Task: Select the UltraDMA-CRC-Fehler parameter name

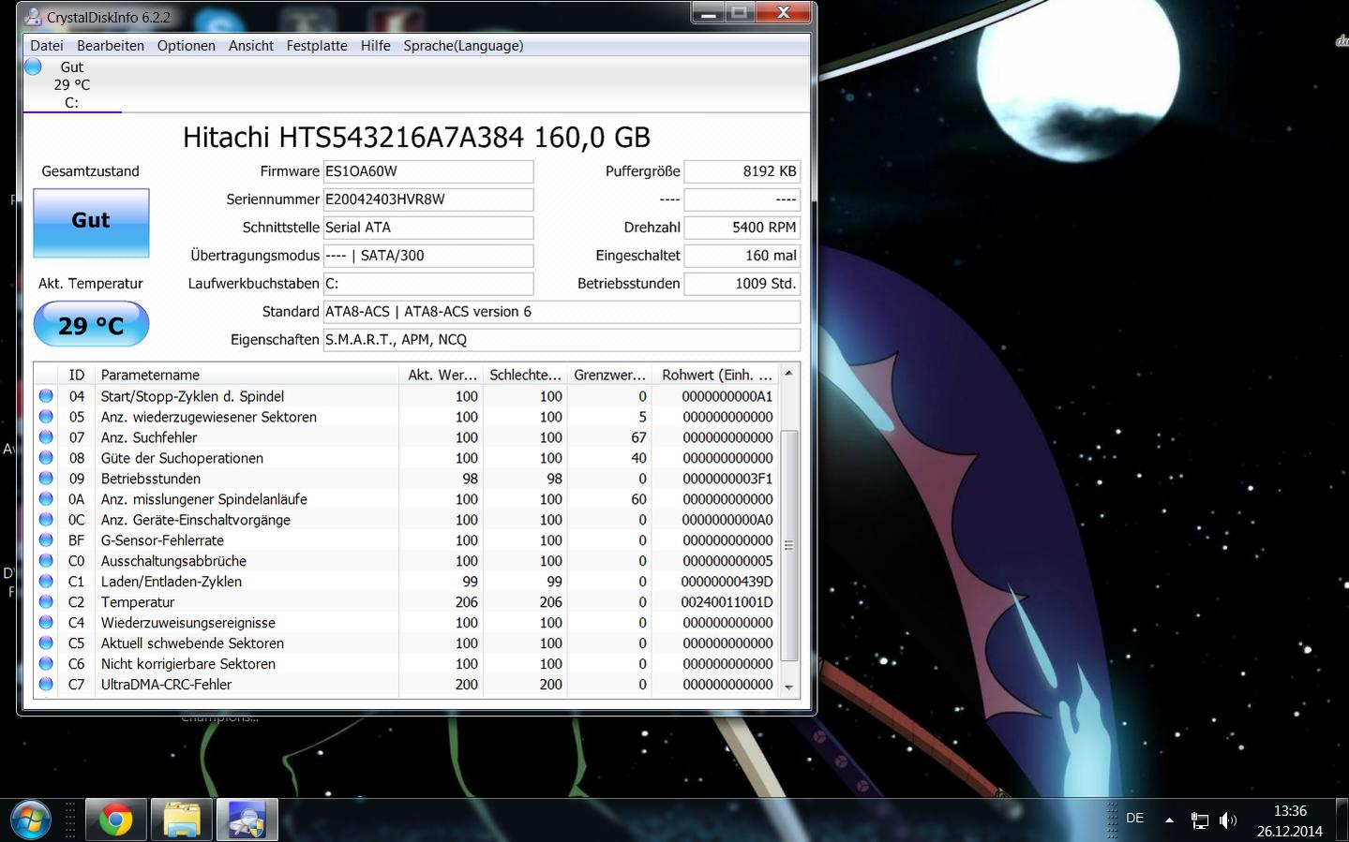Action: pyautogui.click(x=168, y=685)
